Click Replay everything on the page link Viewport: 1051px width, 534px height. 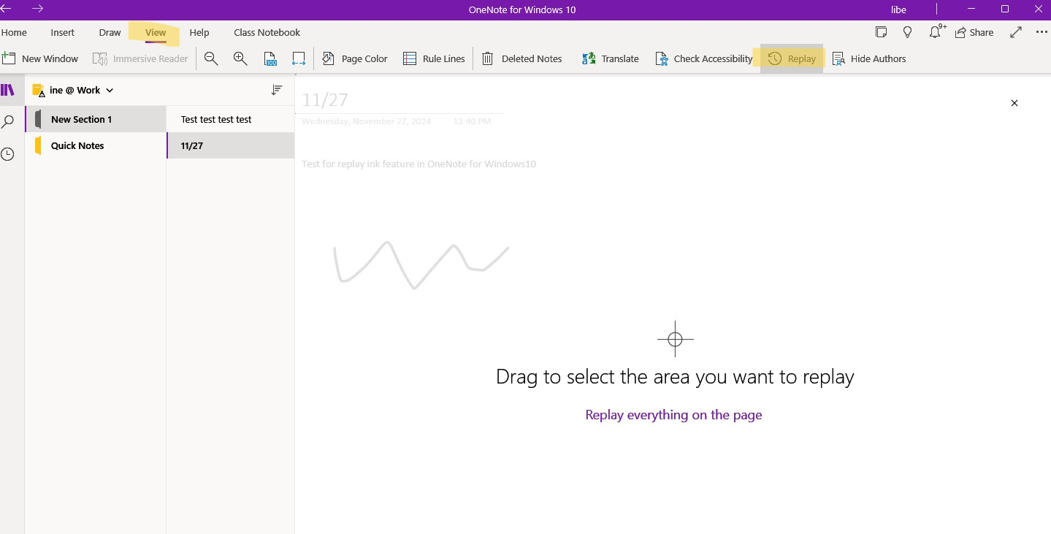click(x=673, y=415)
